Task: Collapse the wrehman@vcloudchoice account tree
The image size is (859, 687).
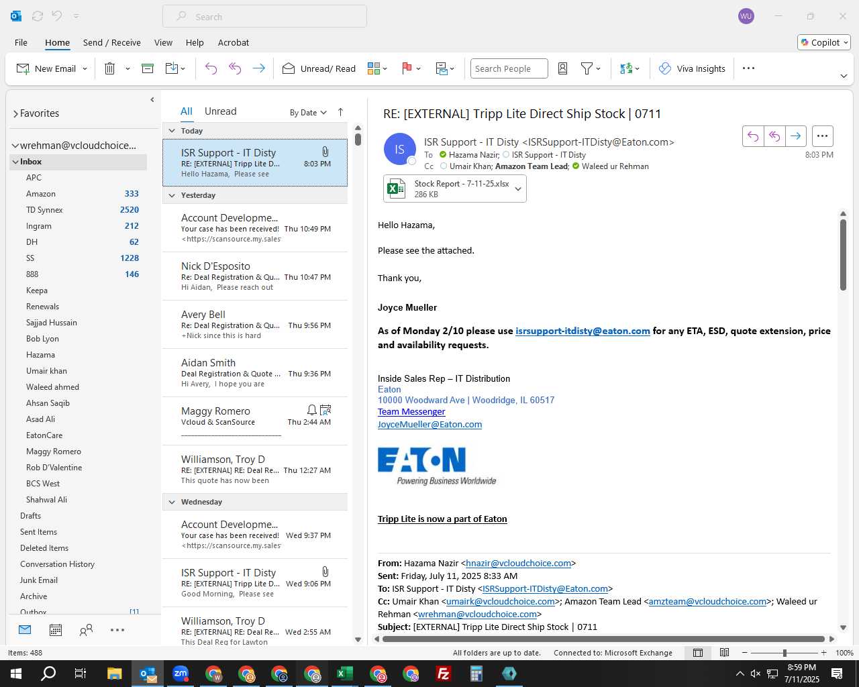Action: tap(15, 146)
